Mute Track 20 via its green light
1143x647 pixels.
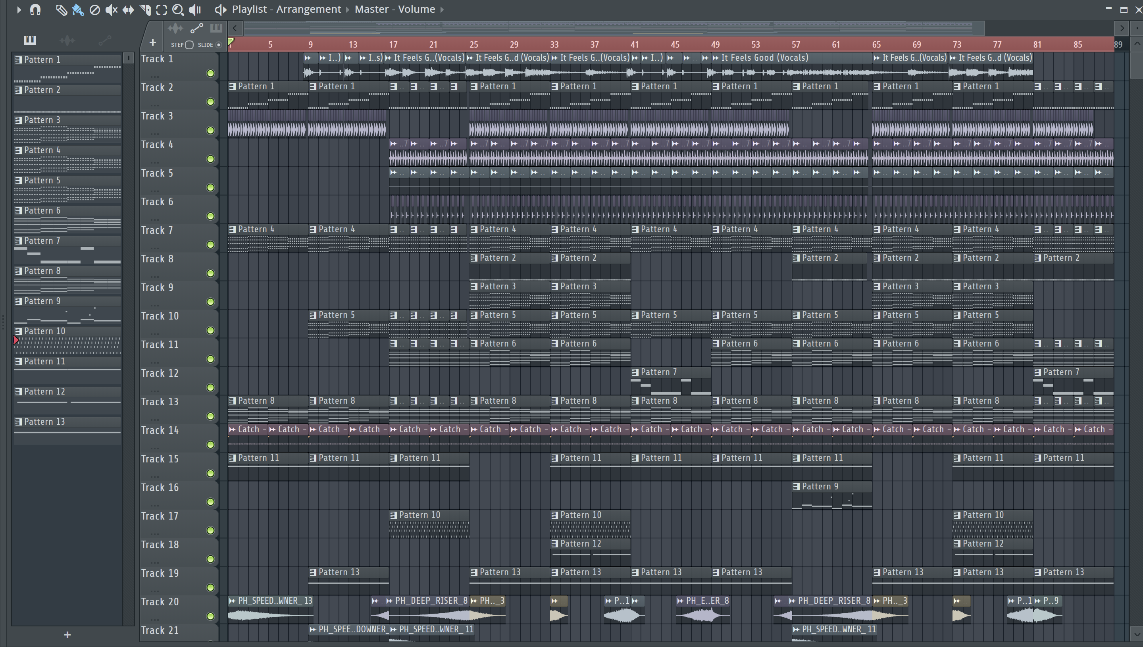(x=211, y=616)
